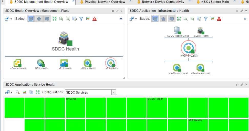Click magnifier icon in Service Health toolbar
Screen dimensions: 249x131
click(18, 92)
